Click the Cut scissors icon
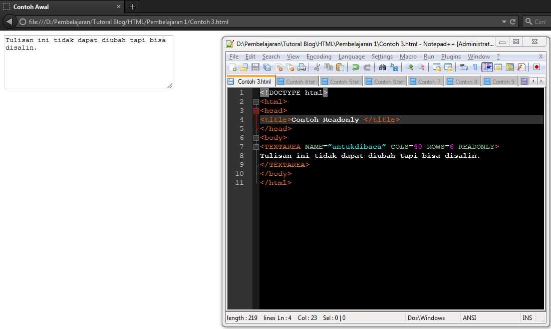551x329 pixels. click(317, 68)
